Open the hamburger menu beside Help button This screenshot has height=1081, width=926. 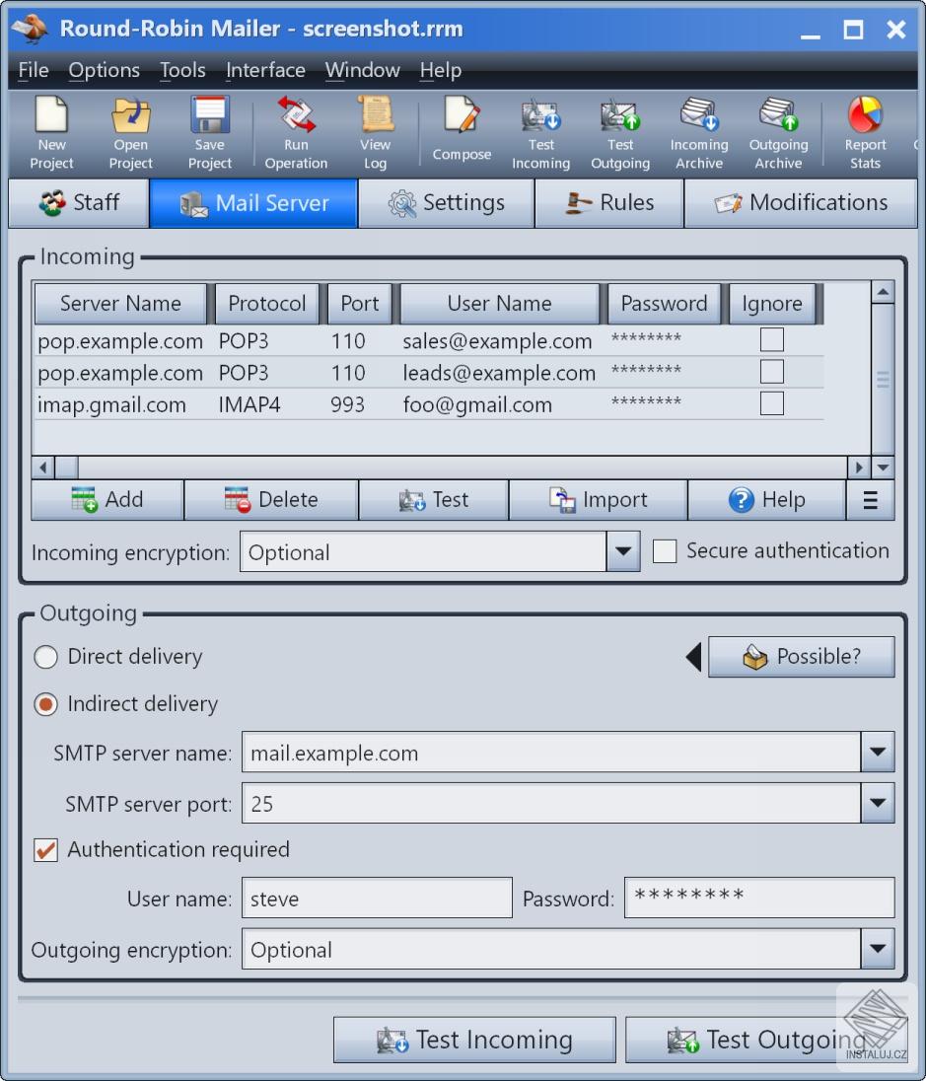click(x=870, y=500)
